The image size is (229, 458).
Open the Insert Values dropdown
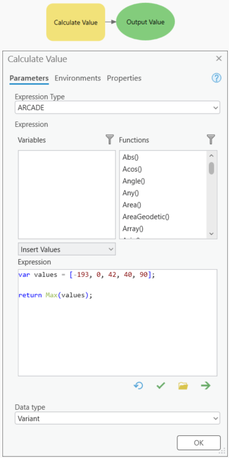click(x=66, y=250)
